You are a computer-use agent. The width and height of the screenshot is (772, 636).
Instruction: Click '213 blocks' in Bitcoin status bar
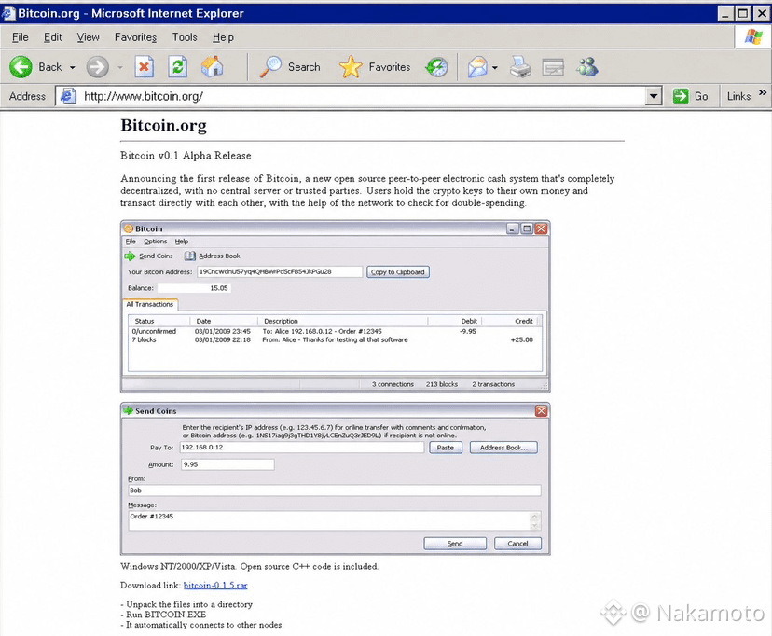(x=442, y=384)
